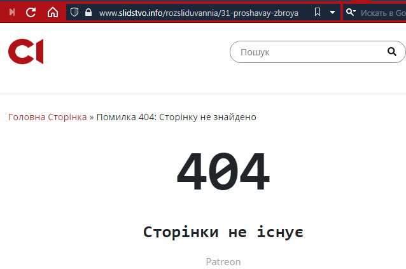Reload the current page
Viewport: 406px width, 269px height.
(31, 12)
